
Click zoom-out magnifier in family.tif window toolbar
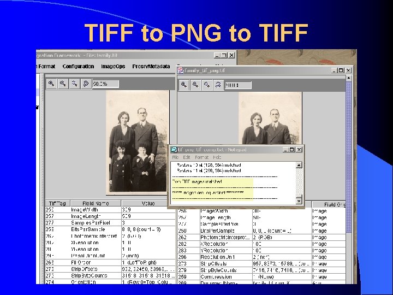click(x=63, y=84)
